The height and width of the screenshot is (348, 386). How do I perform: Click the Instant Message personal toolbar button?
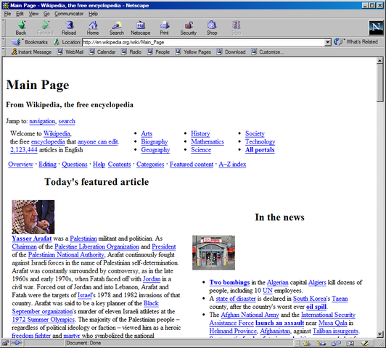(x=31, y=52)
